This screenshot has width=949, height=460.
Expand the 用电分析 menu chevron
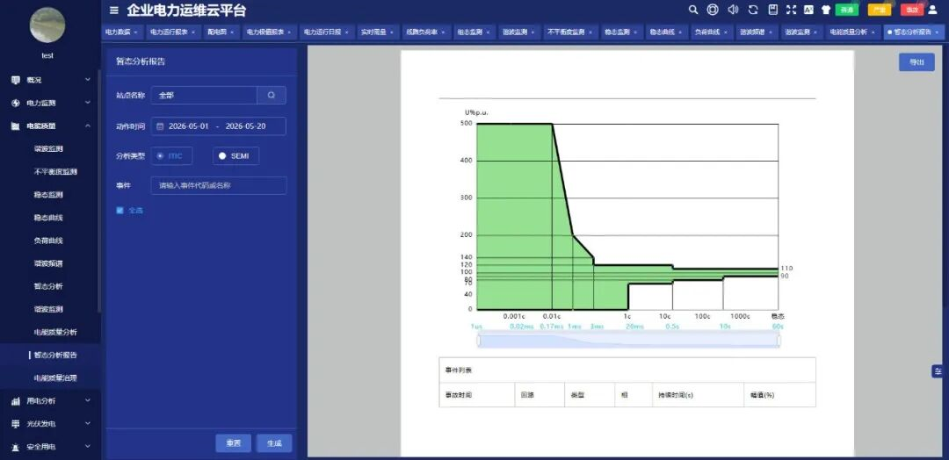[x=88, y=401]
